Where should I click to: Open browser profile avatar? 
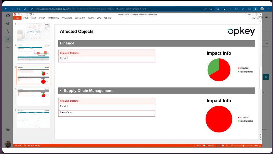[x=262, y=9]
